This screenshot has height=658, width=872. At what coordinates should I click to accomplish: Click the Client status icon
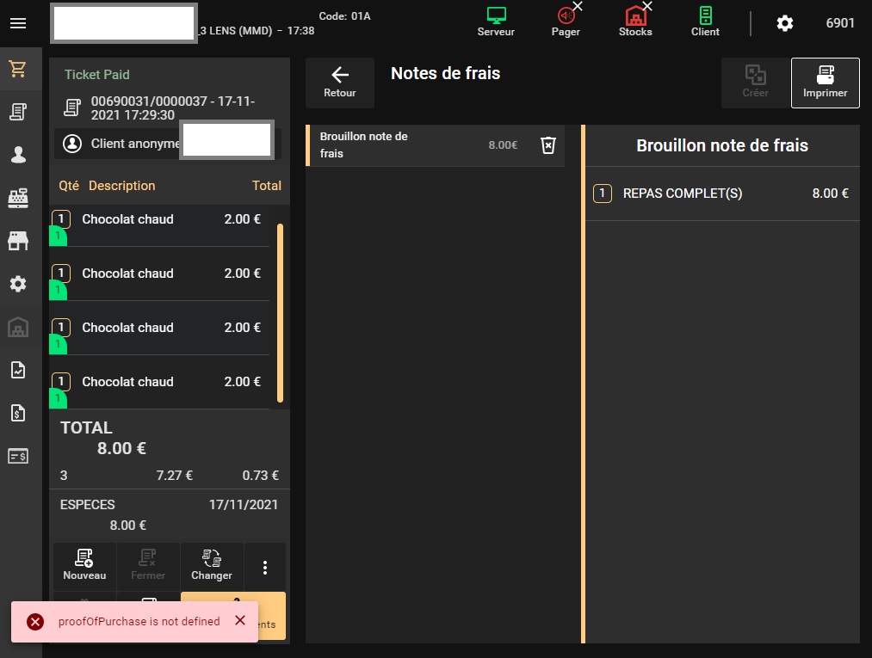coord(705,22)
